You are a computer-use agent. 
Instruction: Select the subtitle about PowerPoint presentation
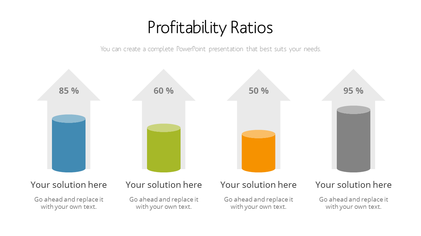[x=210, y=49]
